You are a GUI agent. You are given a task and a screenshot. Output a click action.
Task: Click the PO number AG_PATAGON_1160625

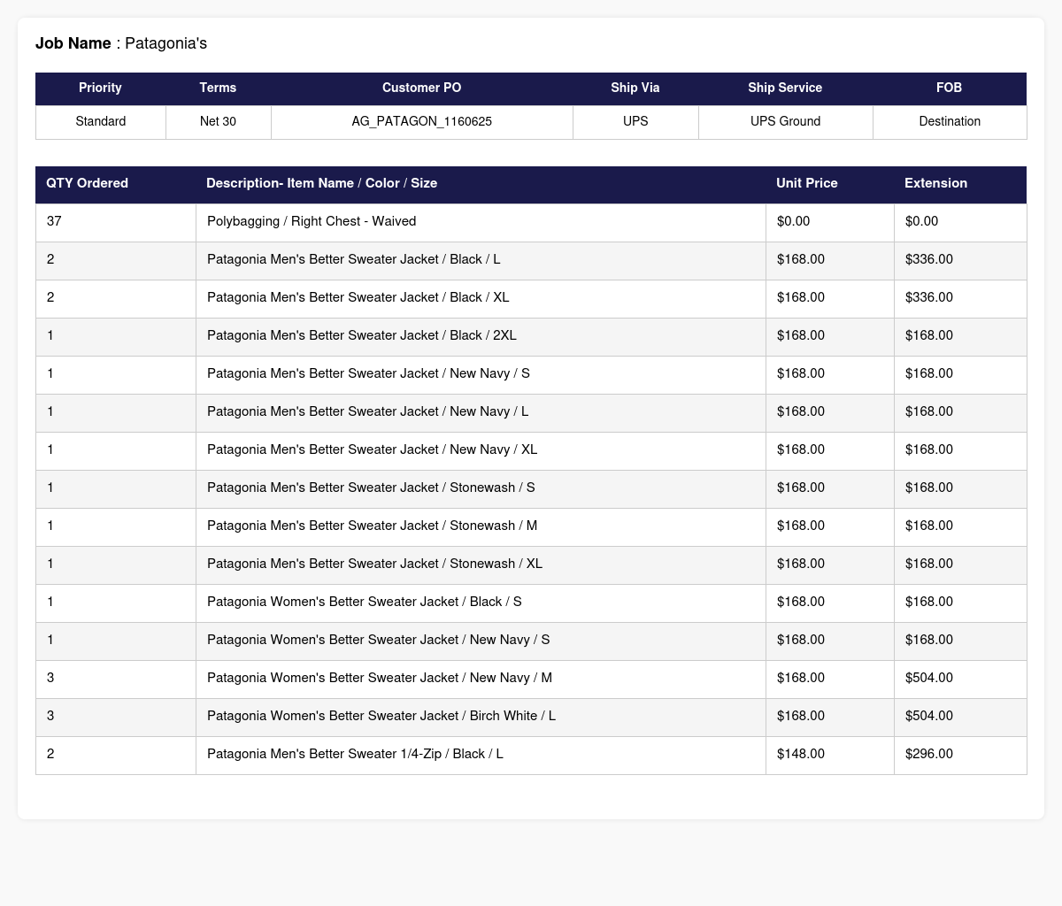point(421,122)
